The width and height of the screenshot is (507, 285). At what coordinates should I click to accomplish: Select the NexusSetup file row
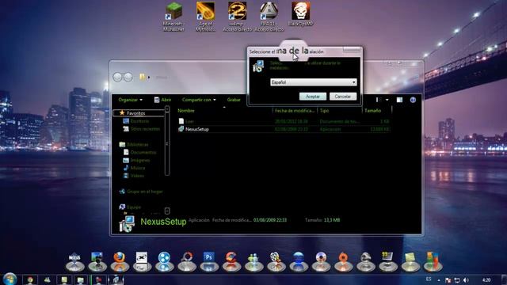pos(284,129)
